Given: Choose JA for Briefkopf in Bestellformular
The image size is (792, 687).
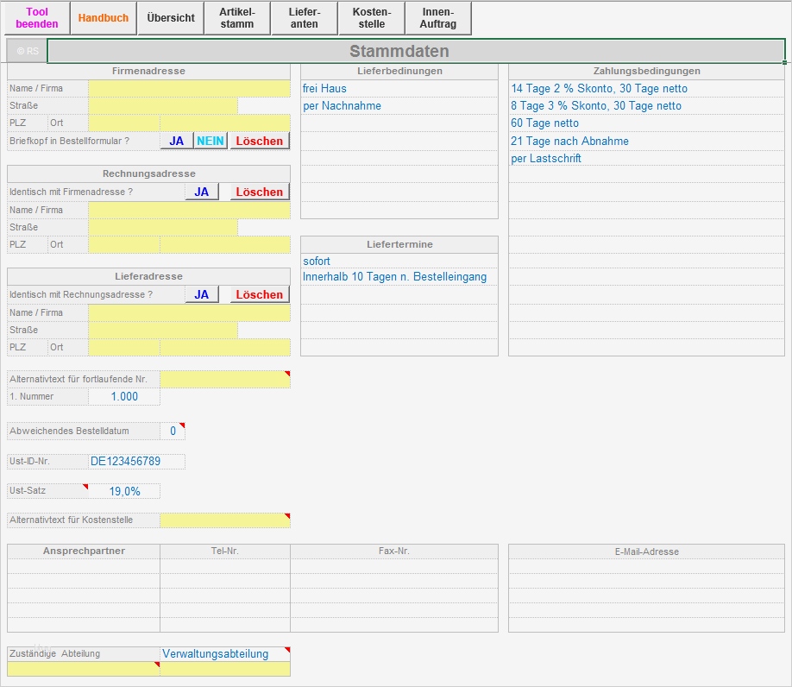Looking at the screenshot, I should [x=177, y=141].
